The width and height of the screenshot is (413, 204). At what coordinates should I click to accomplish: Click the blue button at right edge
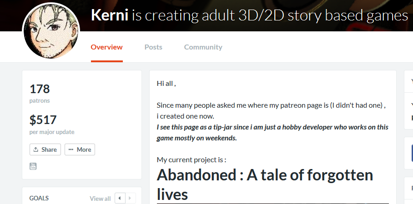pyautogui.click(x=412, y=153)
